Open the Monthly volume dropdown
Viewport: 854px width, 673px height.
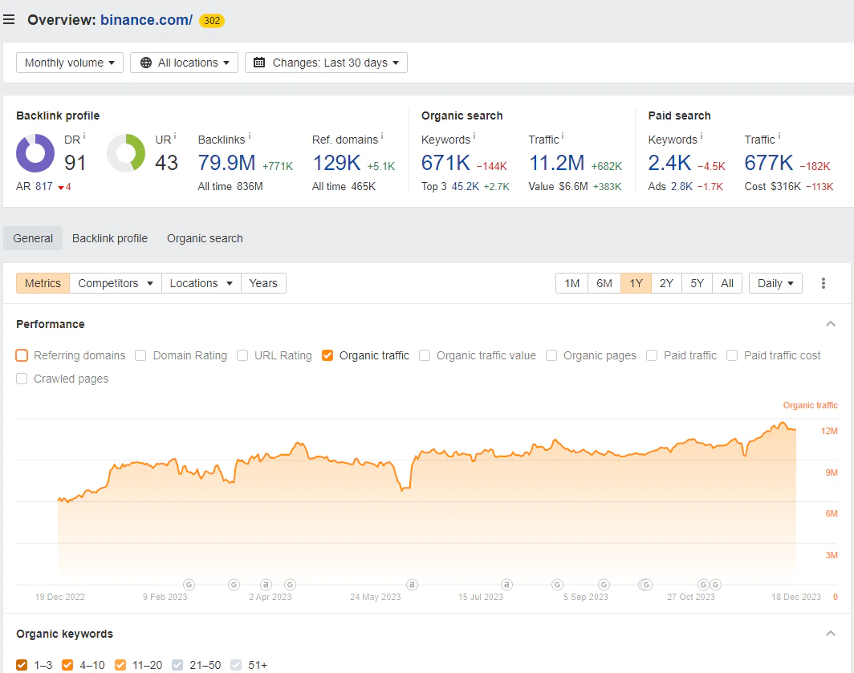(70, 63)
